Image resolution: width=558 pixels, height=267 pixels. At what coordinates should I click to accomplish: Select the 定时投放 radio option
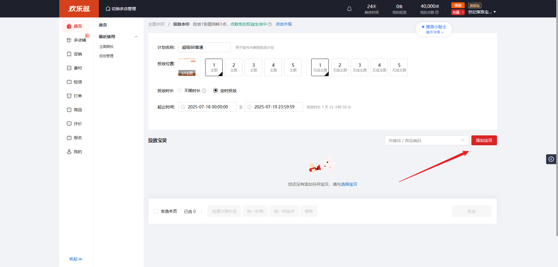216,91
